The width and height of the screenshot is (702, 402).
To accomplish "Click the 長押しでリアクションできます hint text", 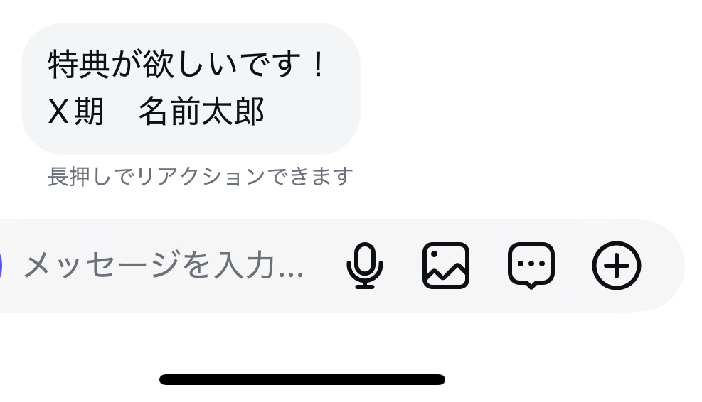I will (x=200, y=176).
